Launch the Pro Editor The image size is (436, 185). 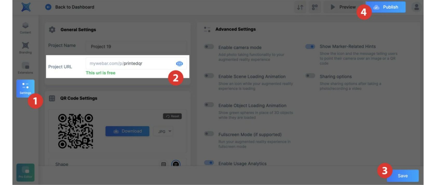click(x=25, y=173)
